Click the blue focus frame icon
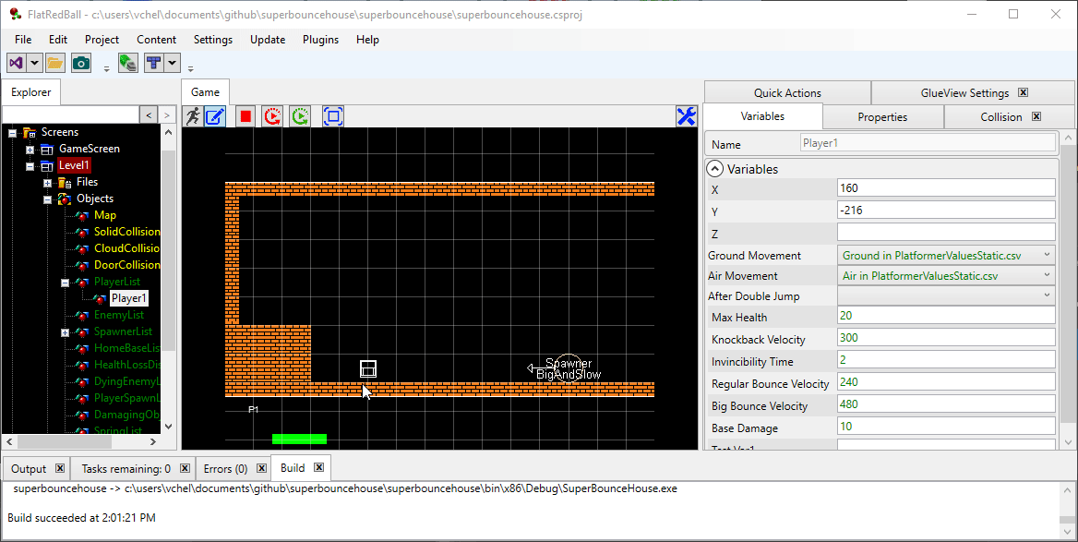1078x542 pixels. point(333,116)
